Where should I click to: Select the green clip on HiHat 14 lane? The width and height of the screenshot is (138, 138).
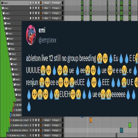tap(130, 125)
